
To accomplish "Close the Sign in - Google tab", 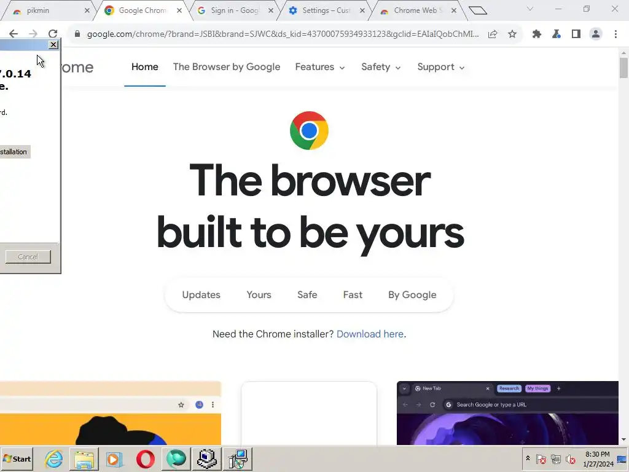I will 271,11.
